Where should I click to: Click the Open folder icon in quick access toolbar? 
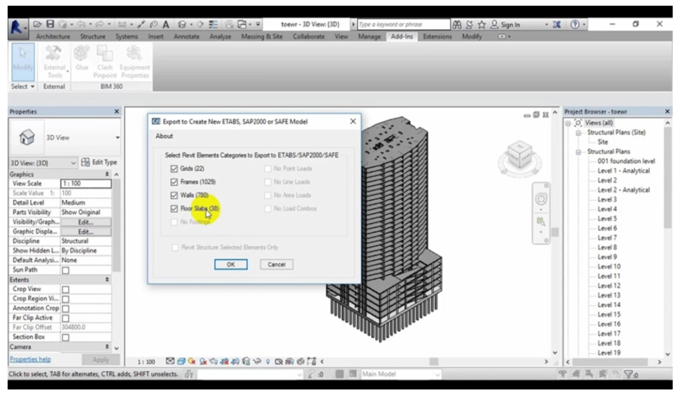(x=38, y=25)
